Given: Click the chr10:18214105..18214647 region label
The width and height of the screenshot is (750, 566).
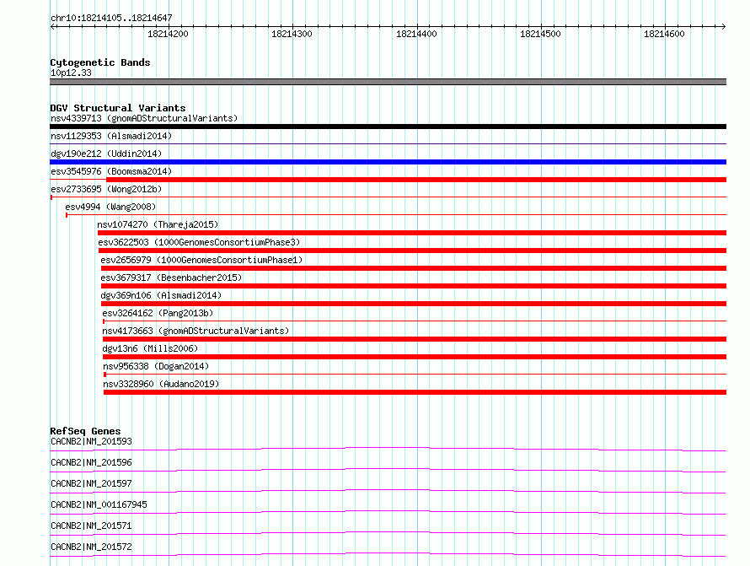Looking at the screenshot, I should pyautogui.click(x=111, y=18).
